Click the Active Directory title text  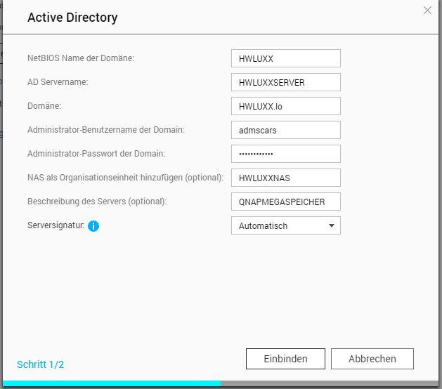pyautogui.click(x=72, y=18)
